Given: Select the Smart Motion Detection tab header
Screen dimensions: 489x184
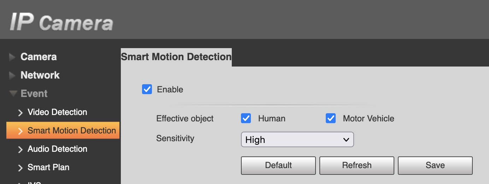Looking at the screenshot, I should (x=176, y=57).
